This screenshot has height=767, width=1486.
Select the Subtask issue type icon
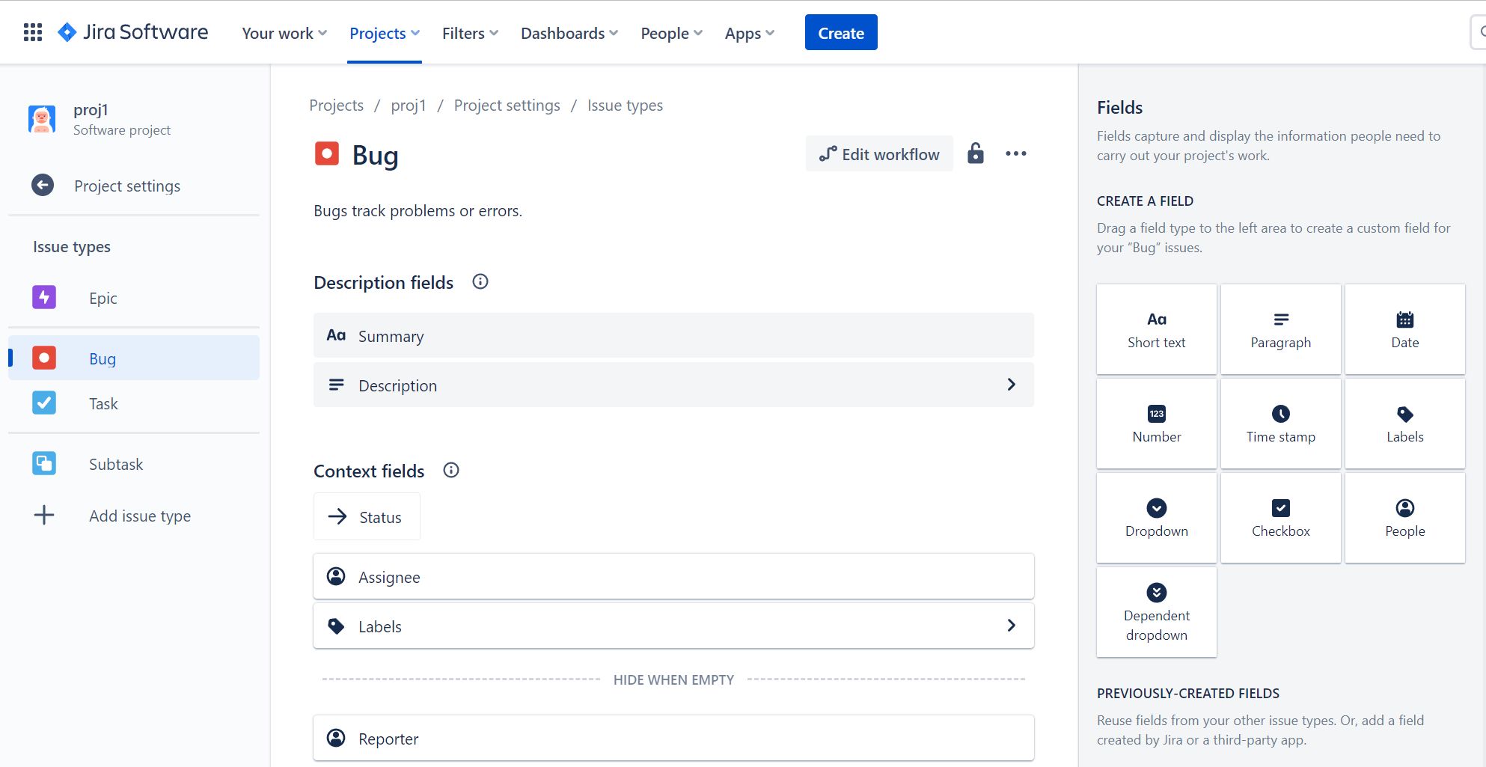(x=44, y=463)
